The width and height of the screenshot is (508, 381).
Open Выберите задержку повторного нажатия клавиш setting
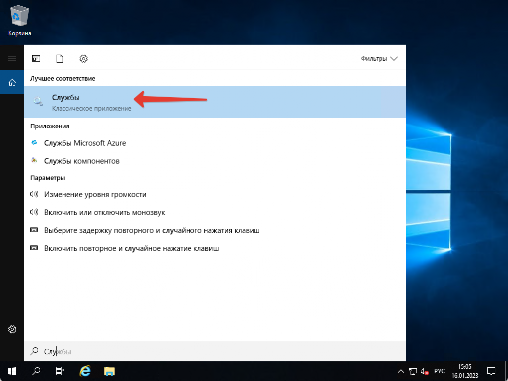[x=215, y=230]
